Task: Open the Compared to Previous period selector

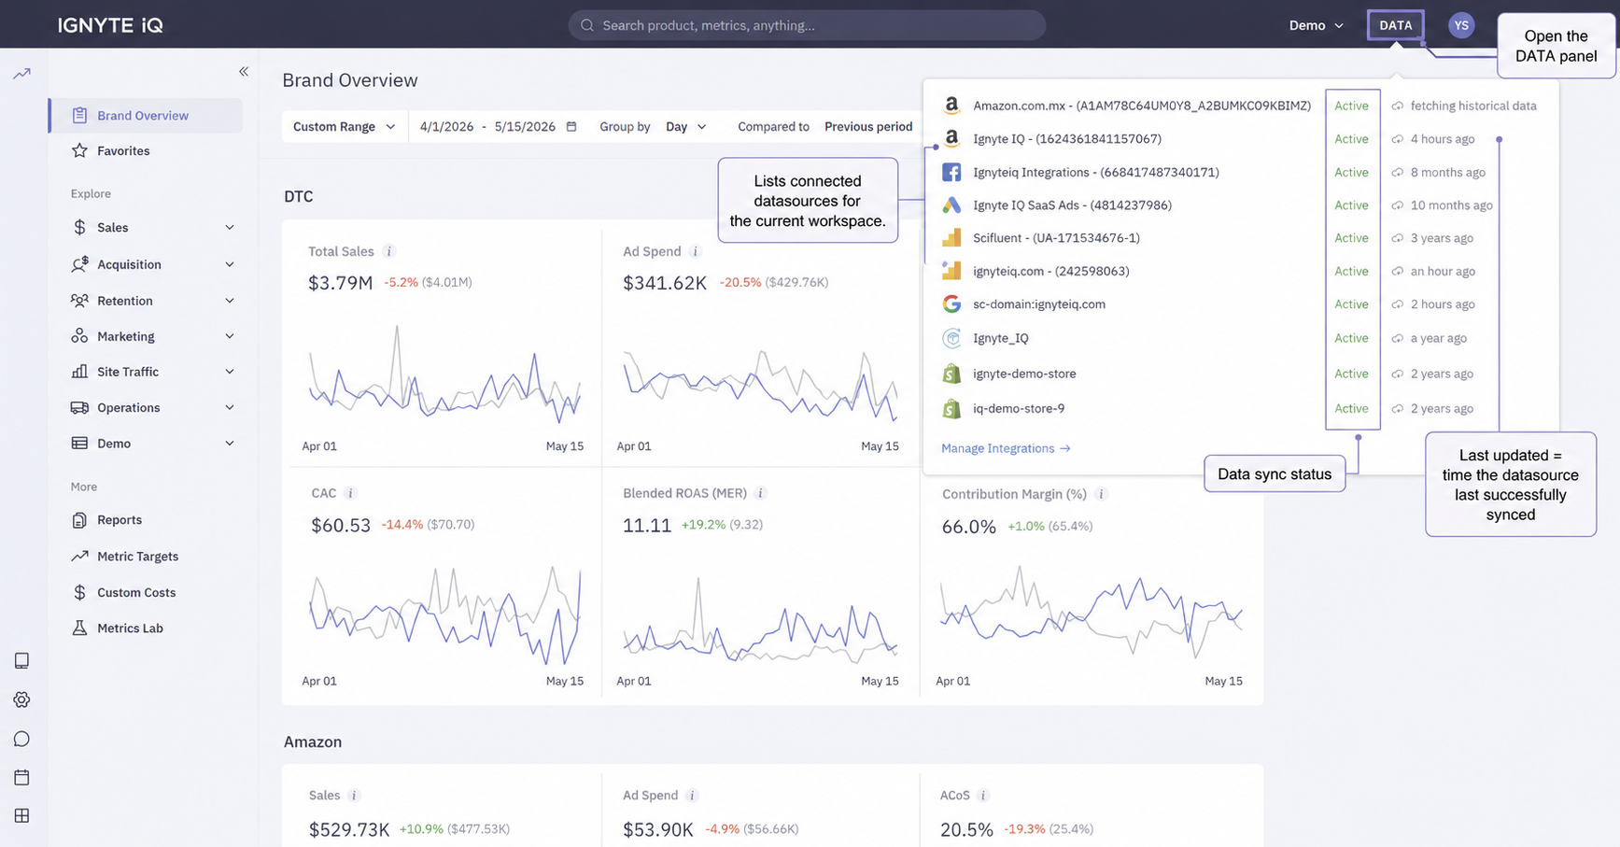Action: point(868,126)
